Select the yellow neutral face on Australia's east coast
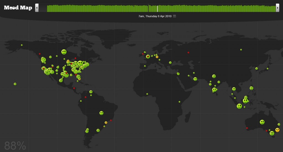The image size is (283, 152). point(277,130)
